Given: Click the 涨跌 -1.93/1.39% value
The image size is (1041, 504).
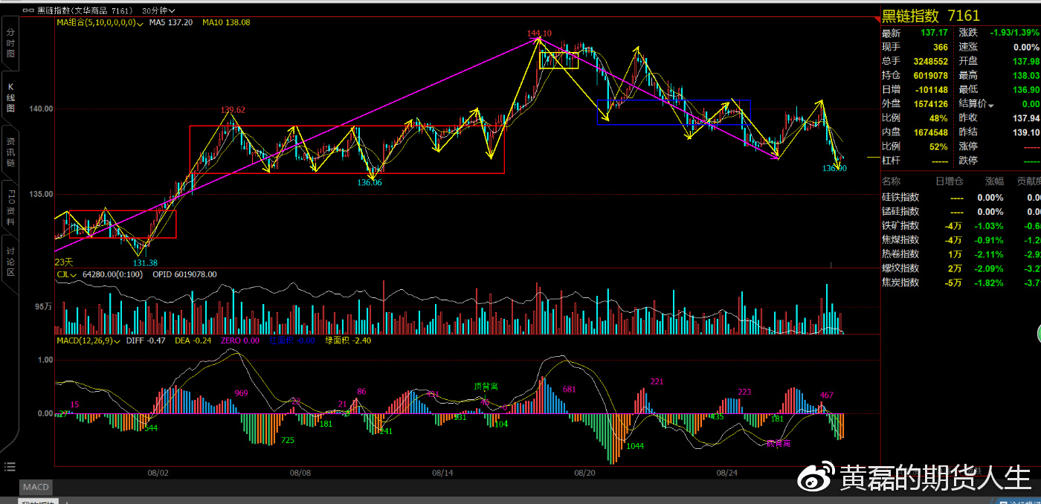Looking at the screenshot, I should click(1014, 33).
